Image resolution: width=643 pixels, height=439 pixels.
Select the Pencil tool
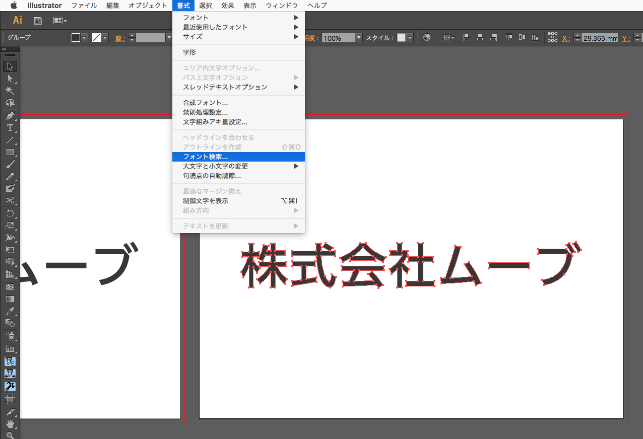(x=10, y=177)
